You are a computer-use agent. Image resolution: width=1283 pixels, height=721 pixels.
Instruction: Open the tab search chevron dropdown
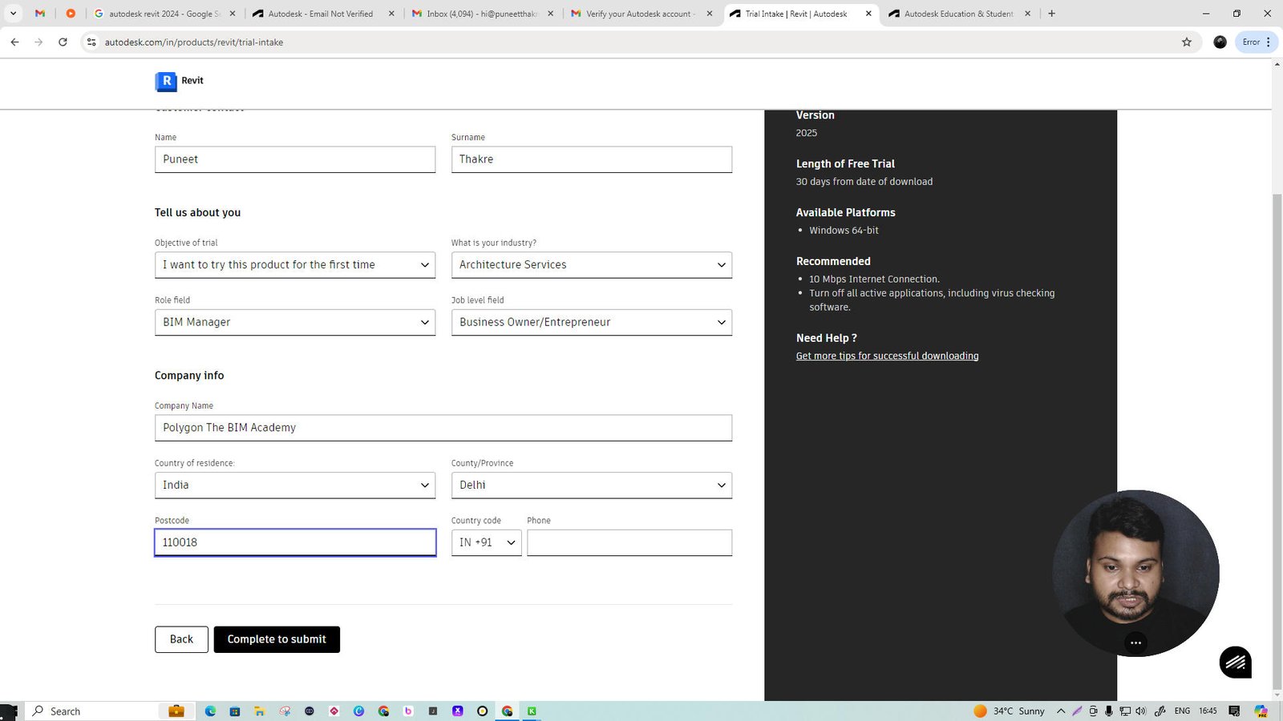(x=13, y=14)
